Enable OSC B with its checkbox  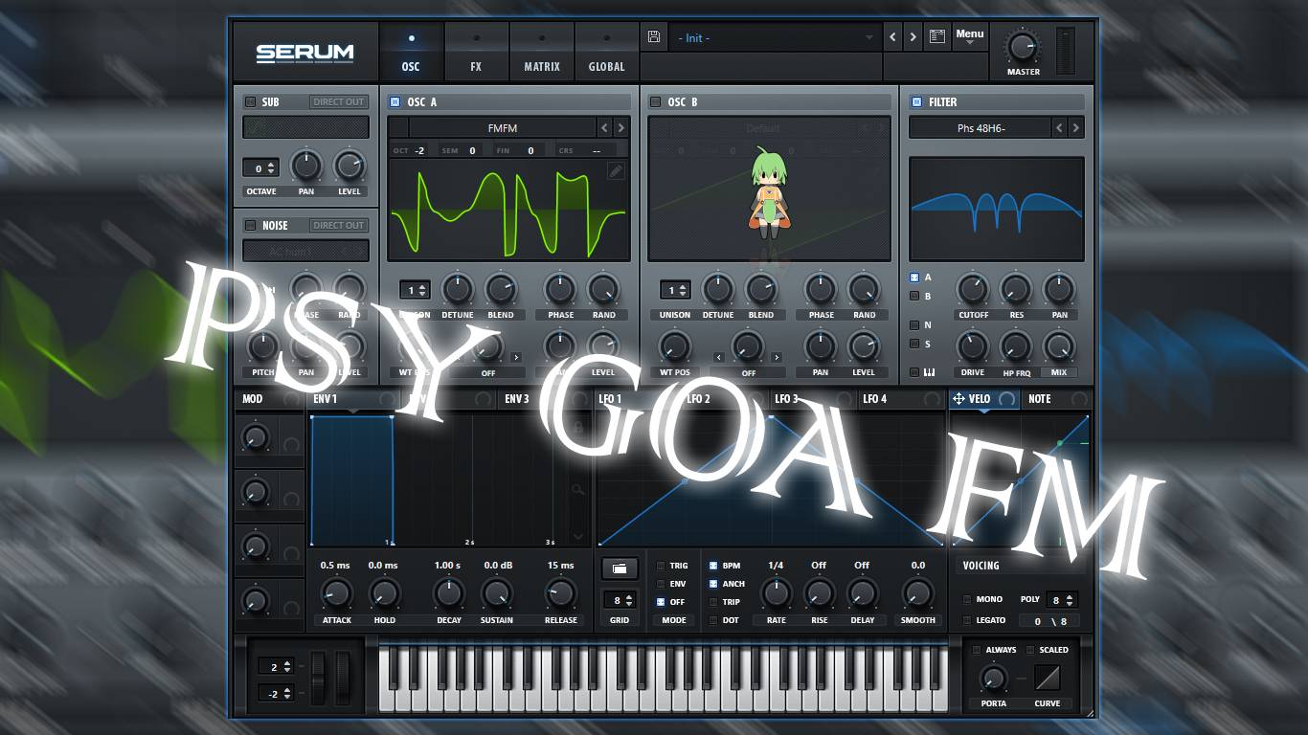pyautogui.click(x=656, y=101)
